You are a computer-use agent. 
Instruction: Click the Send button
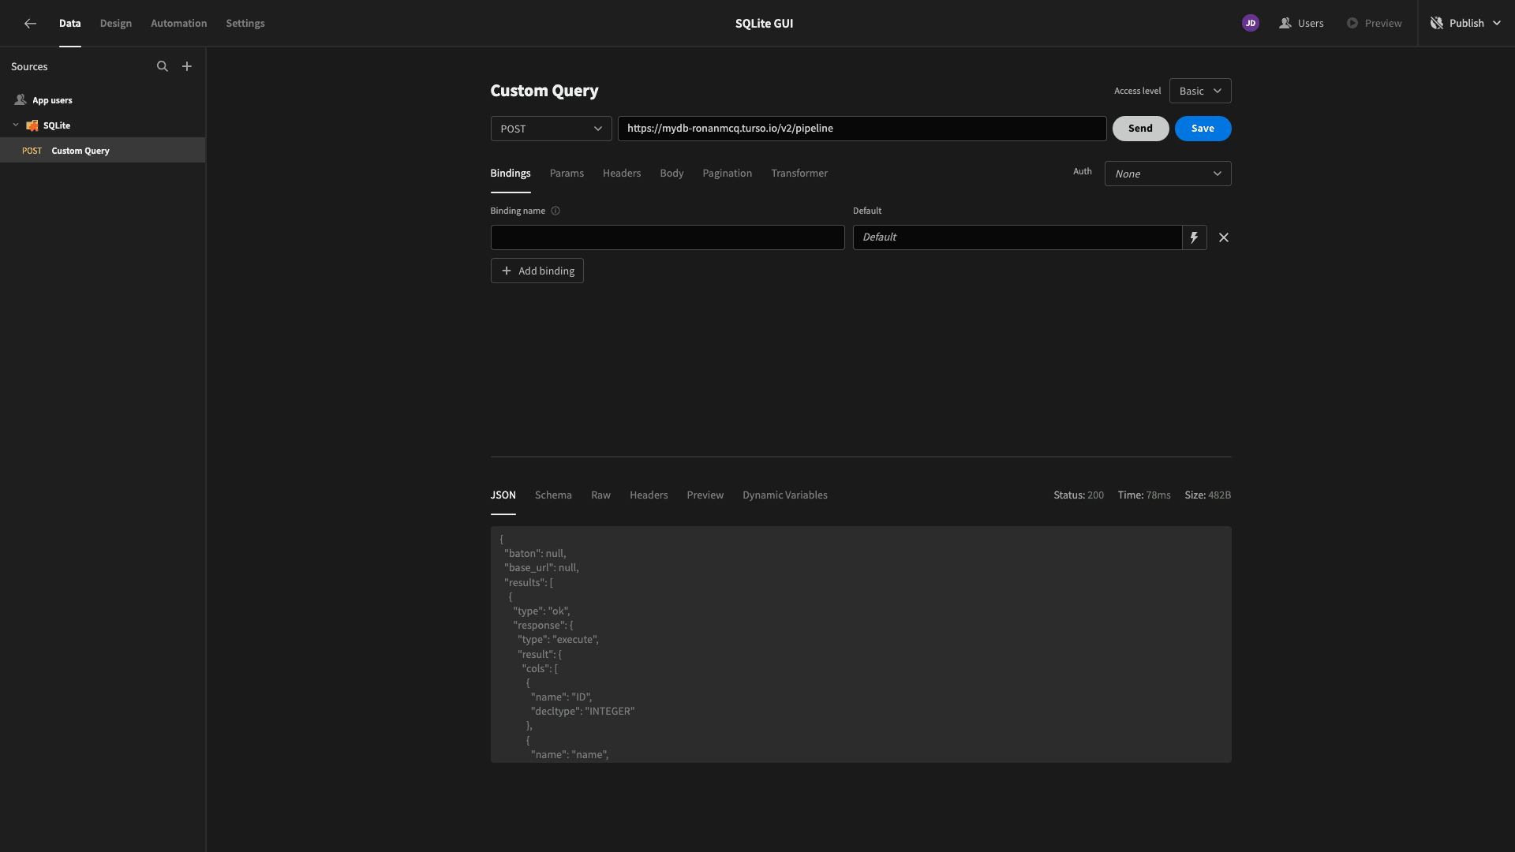click(x=1140, y=129)
